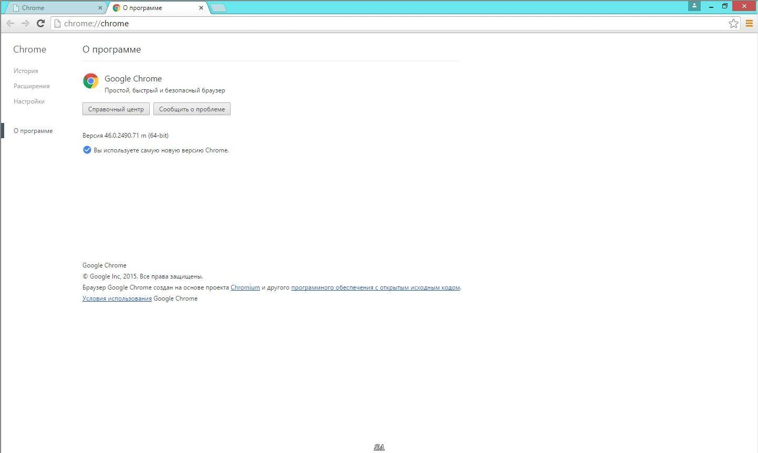This screenshot has height=453, width=758.
Task: Select the 'О программе' tab
Action: pos(157,8)
